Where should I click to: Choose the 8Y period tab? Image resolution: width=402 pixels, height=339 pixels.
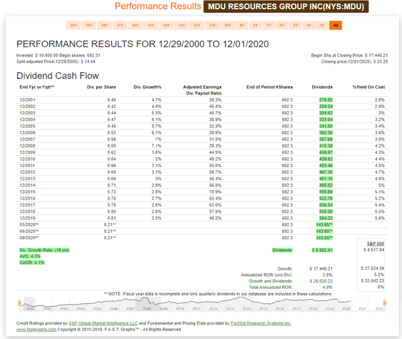coord(256,25)
